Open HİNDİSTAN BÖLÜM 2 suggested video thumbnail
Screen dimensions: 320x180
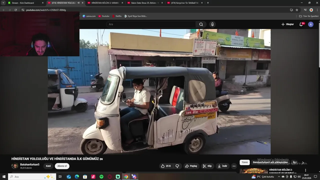[253, 171]
